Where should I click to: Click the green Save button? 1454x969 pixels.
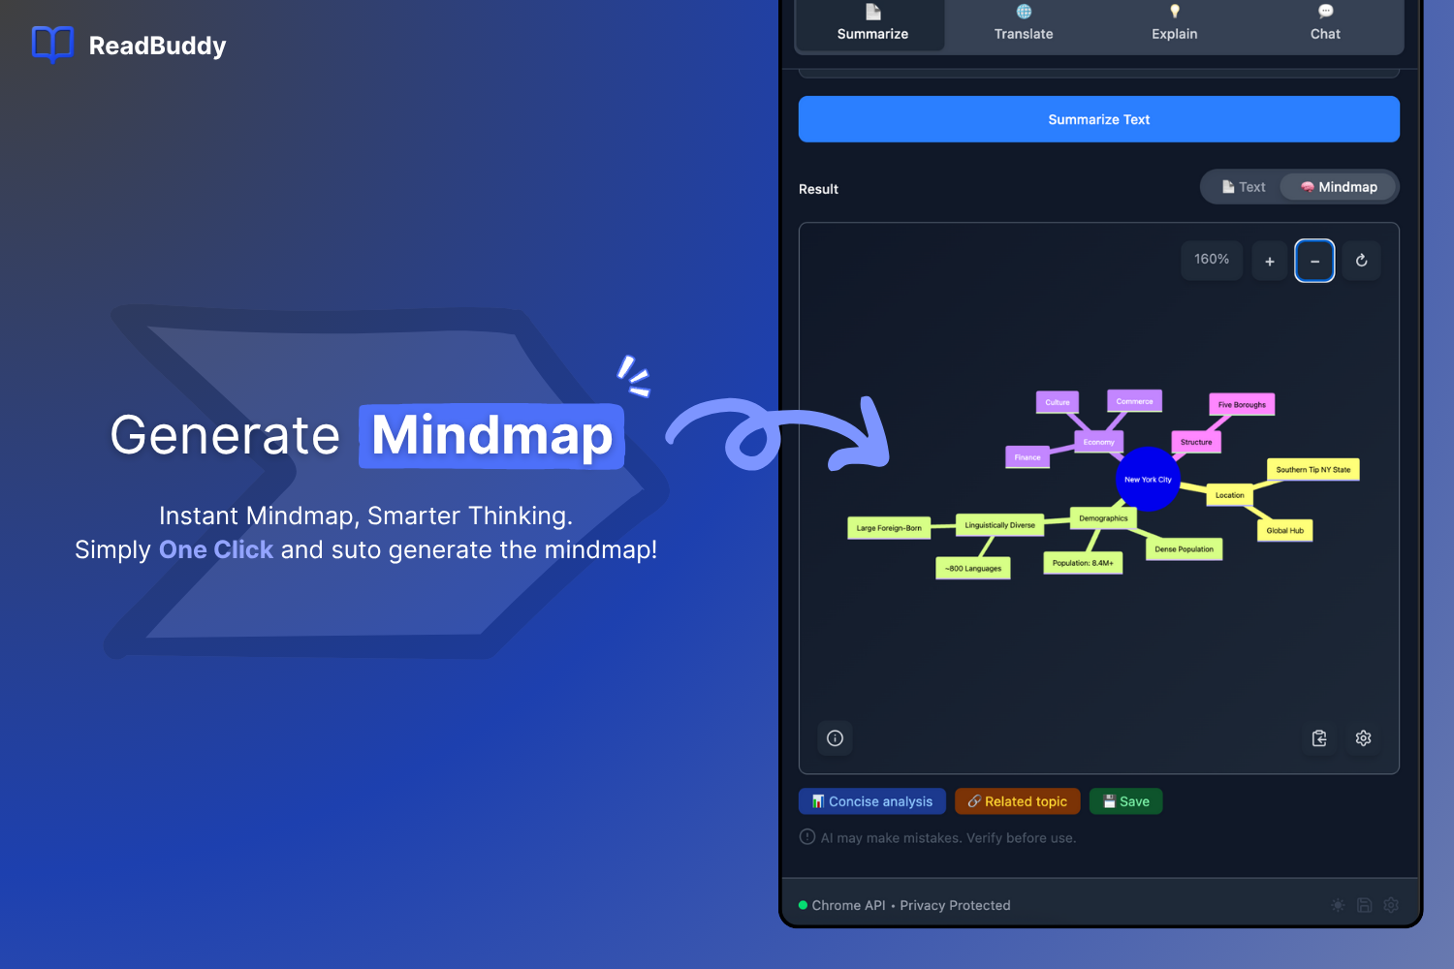pyautogui.click(x=1126, y=801)
